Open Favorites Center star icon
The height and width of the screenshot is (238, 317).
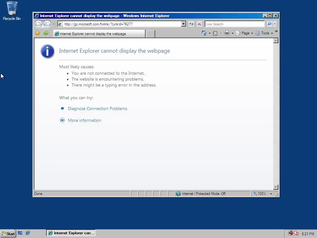click(x=37, y=33)
